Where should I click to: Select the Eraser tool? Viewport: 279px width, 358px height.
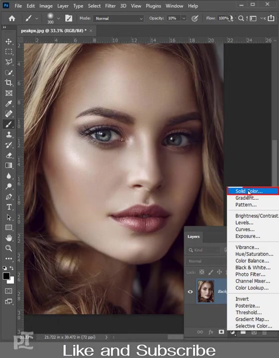[x=8, y=155]
